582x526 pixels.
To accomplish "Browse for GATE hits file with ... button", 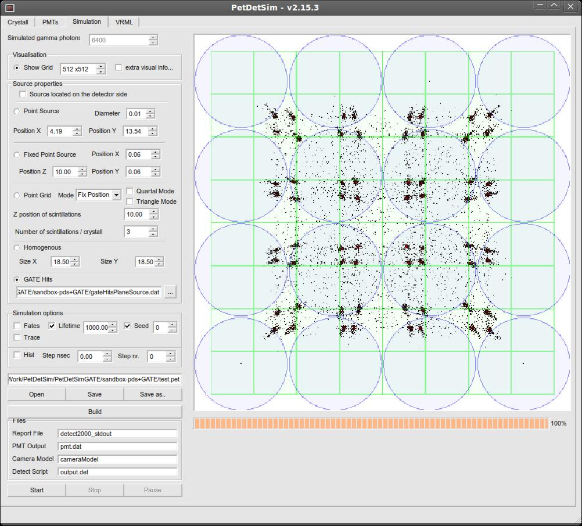I will 170,292.
